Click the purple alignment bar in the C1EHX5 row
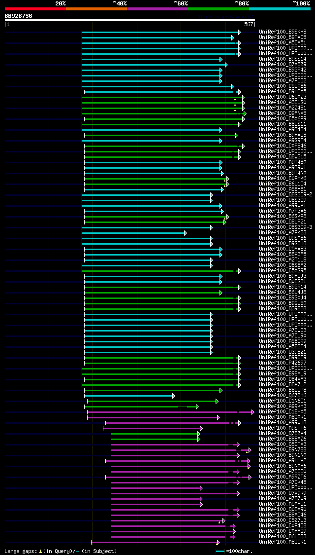Viewport: 315px width, 555px height. coord(171,412)
